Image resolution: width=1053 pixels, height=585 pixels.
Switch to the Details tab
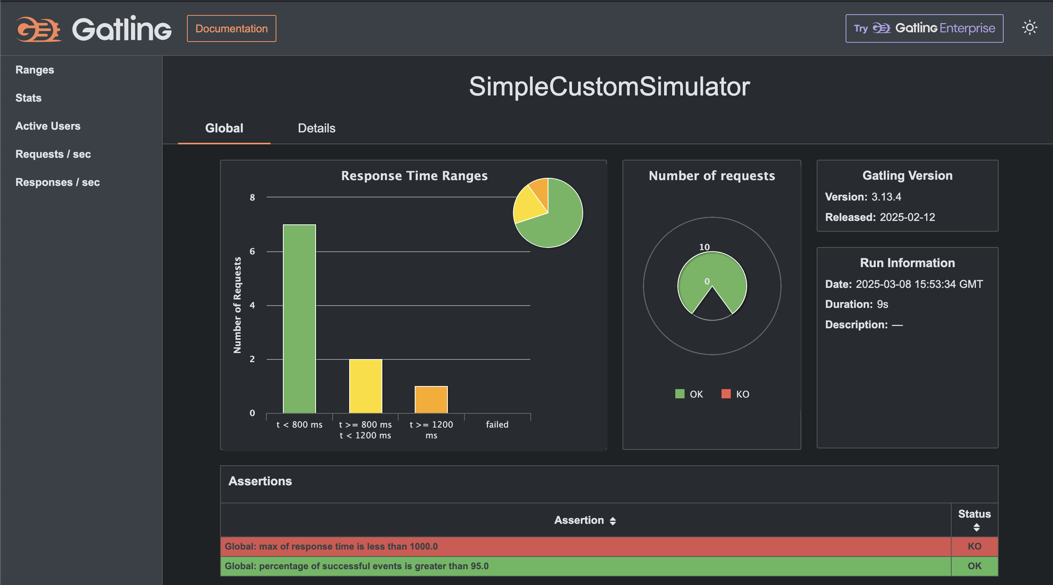(316, 128)
